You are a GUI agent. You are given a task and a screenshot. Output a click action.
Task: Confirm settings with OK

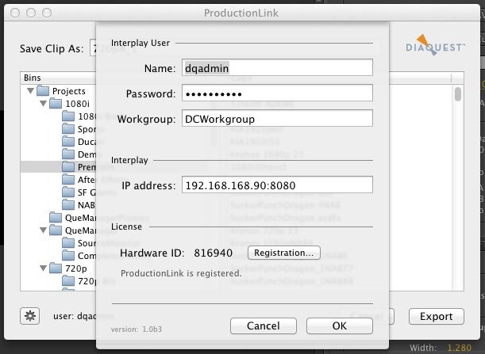[339, 325]
